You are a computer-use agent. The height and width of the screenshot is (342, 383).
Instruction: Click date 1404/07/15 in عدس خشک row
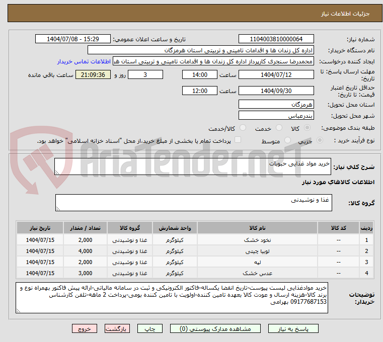pos(40,273)
